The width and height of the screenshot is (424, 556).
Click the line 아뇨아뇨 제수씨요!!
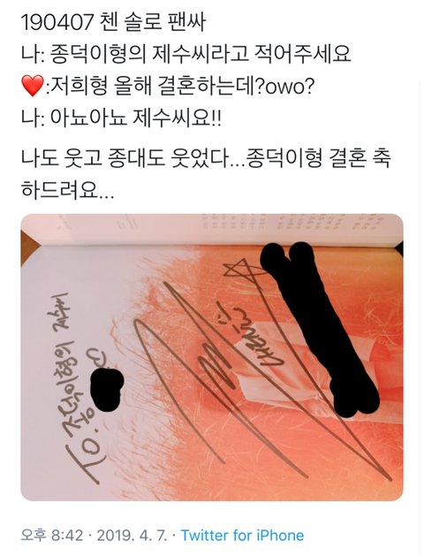point(136,118)
